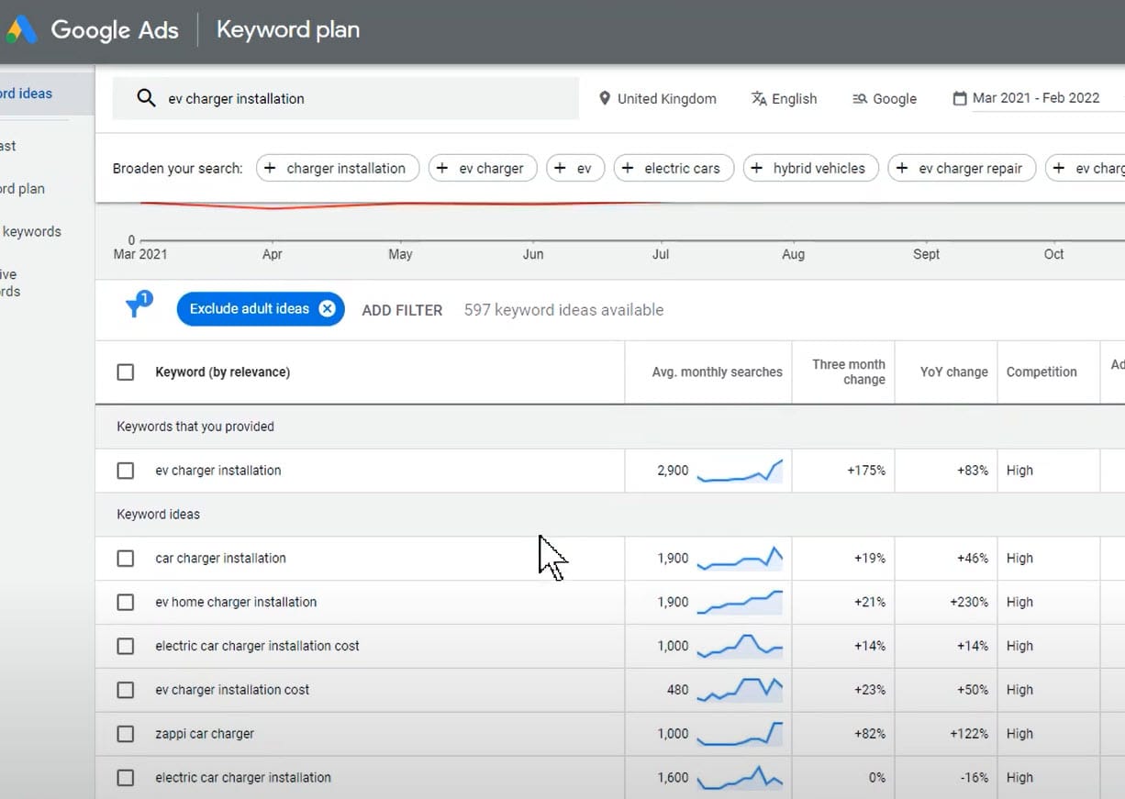Image resolution: width=1125 pixels, height=799 pixels.
Task: Add 'charger installation' to broaden search
Action: coord(338,169)
